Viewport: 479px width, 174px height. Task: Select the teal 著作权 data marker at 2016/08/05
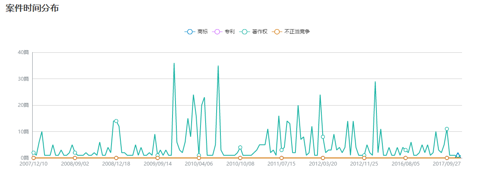(x=405, y=150)
